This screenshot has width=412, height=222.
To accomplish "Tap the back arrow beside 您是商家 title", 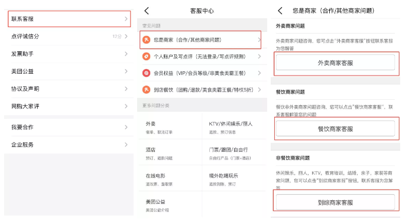I will pos(280,11).
